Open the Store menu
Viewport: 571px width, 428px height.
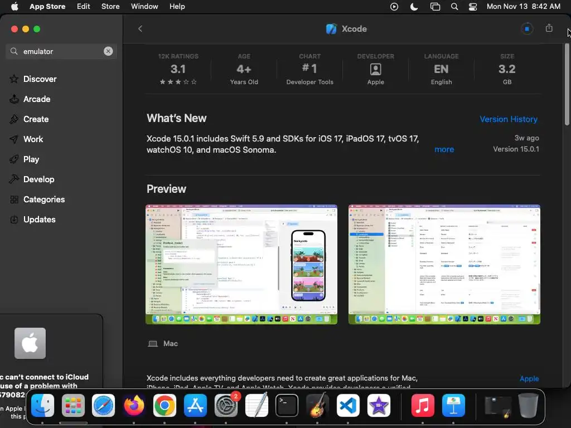point(110,7)
